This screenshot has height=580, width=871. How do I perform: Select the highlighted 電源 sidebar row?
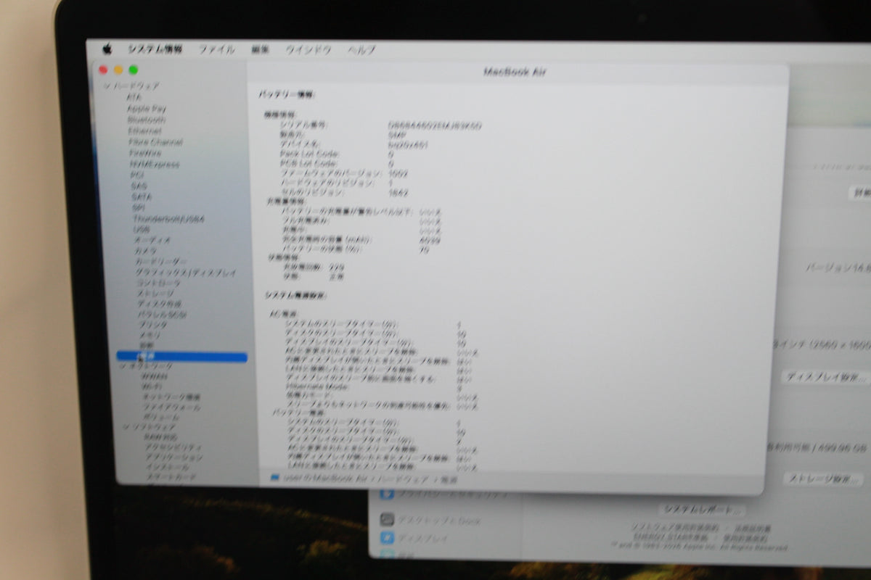pyautogui.click(x=181, y=357)
